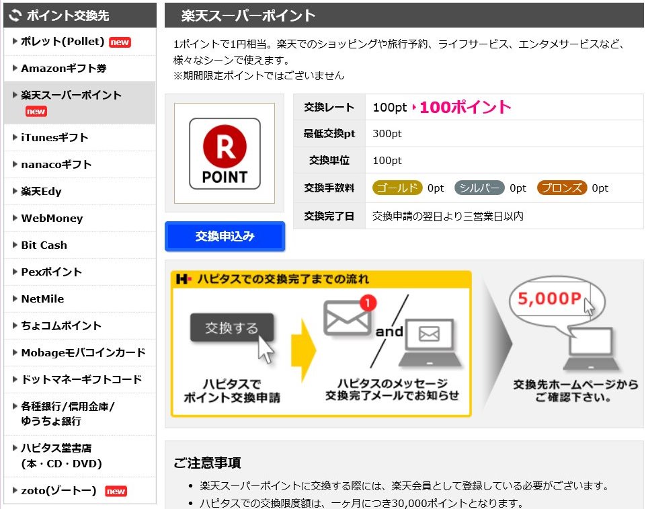Click the 交換単位 100pt value

click(387, 160)
